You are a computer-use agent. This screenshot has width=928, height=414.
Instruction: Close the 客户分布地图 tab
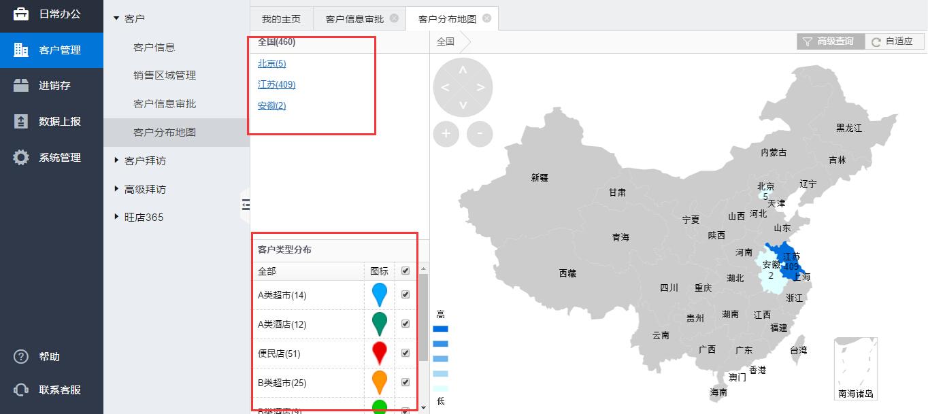(486, 18)
